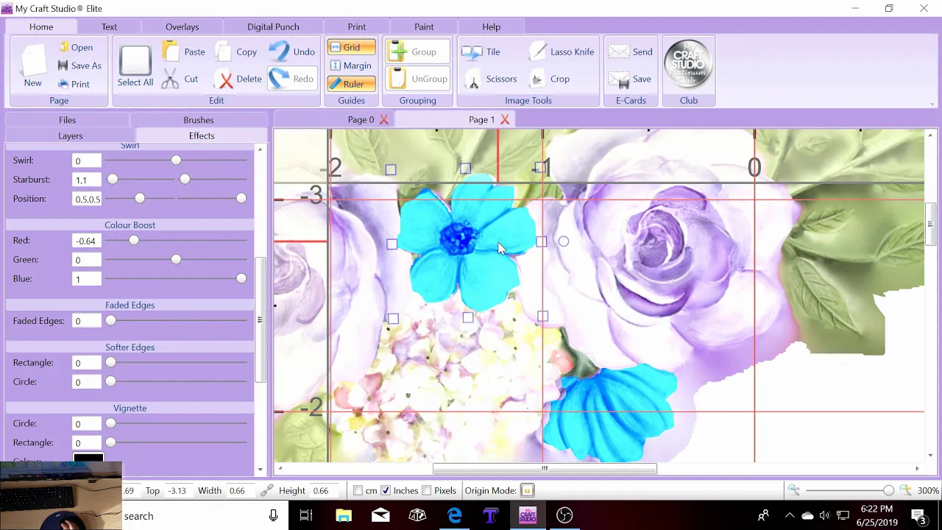
Task: Open the Text ribbon tab
Action: pyautogui.click(x=109, y=26)
